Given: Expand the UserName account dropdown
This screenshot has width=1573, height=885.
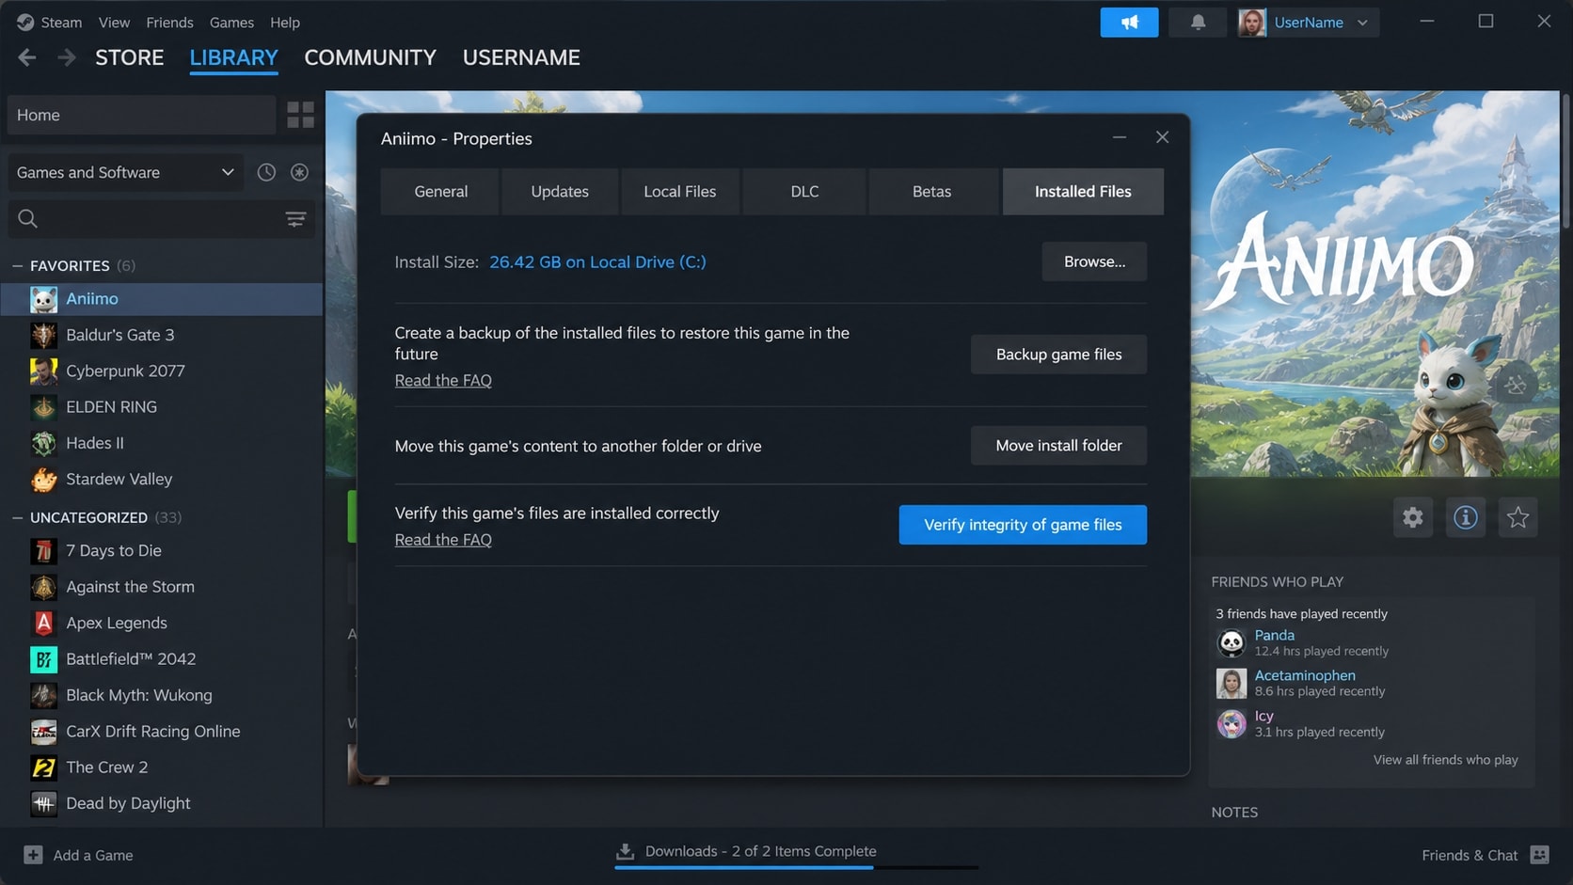Looking at the screenshot, I should click(x=1362, y=23).
